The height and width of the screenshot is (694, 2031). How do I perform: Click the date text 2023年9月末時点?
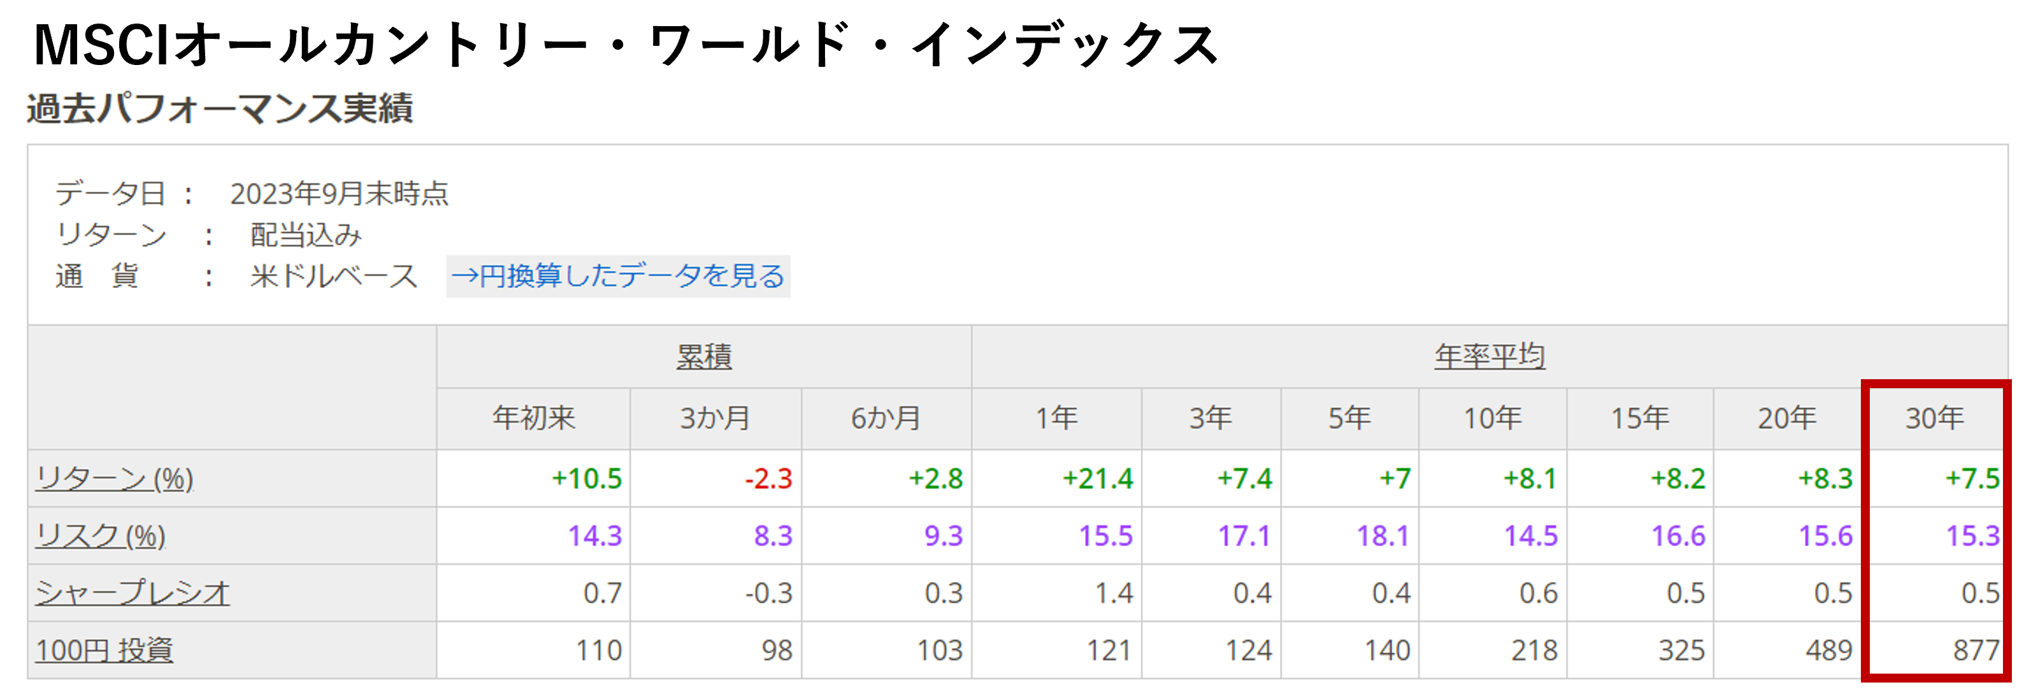pyautogui.click(x=339, y=194)
